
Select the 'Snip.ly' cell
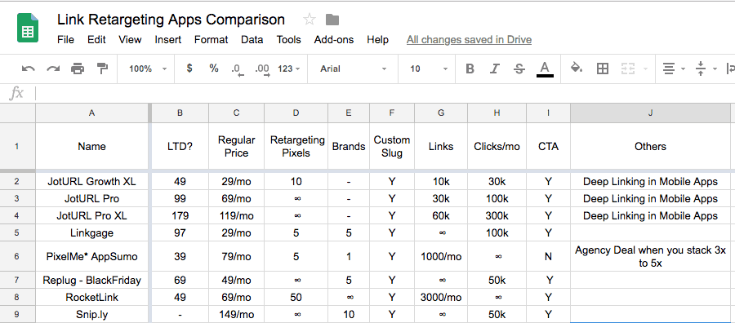click(91, 315)
